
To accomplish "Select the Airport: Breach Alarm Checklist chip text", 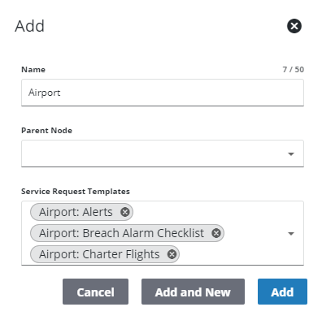I will (121, 233).
